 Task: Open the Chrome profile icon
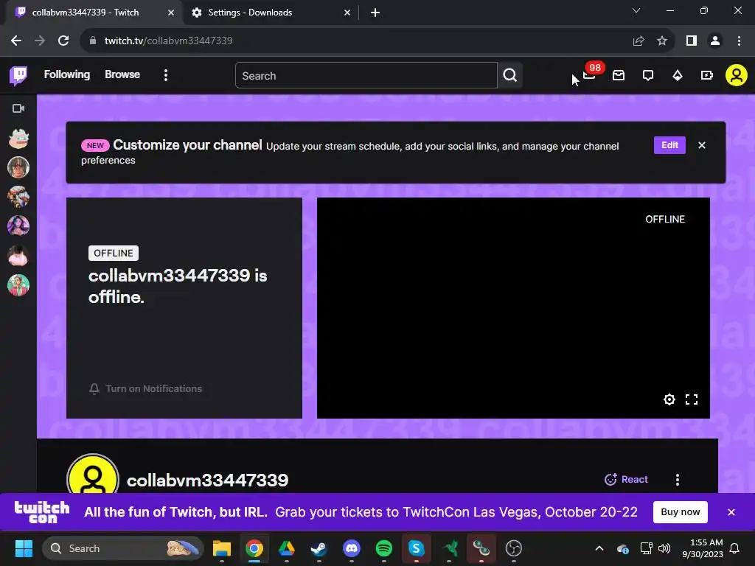click(x=715, y=41)
